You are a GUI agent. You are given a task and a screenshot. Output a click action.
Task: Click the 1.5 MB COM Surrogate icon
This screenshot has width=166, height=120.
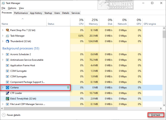[x=8, y=71]
